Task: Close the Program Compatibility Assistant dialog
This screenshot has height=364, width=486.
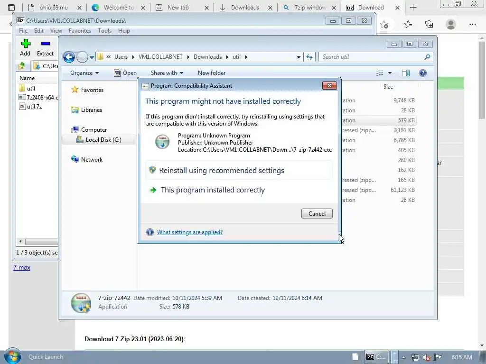Action: point(329,86)
